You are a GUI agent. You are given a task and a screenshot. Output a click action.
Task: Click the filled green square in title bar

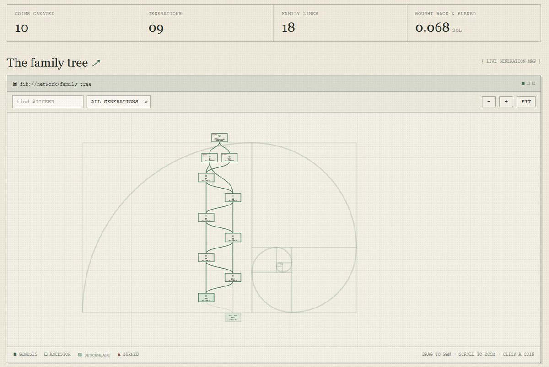523,83
